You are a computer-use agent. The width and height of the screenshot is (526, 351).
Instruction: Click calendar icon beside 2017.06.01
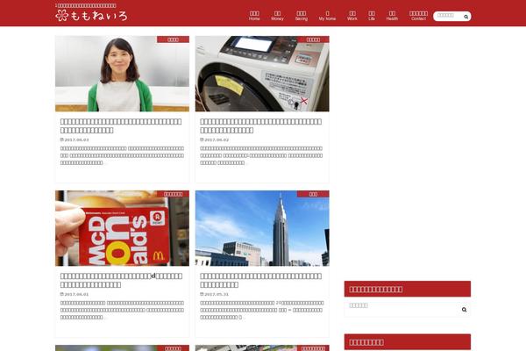tap(61, 294)
